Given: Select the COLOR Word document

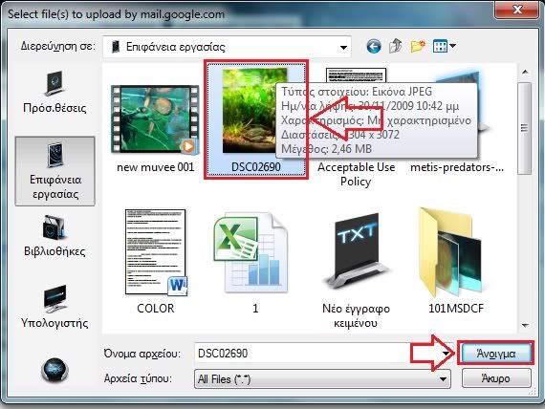Looking at the screenshot, I should pyautogui.click(x=155, y=262).
